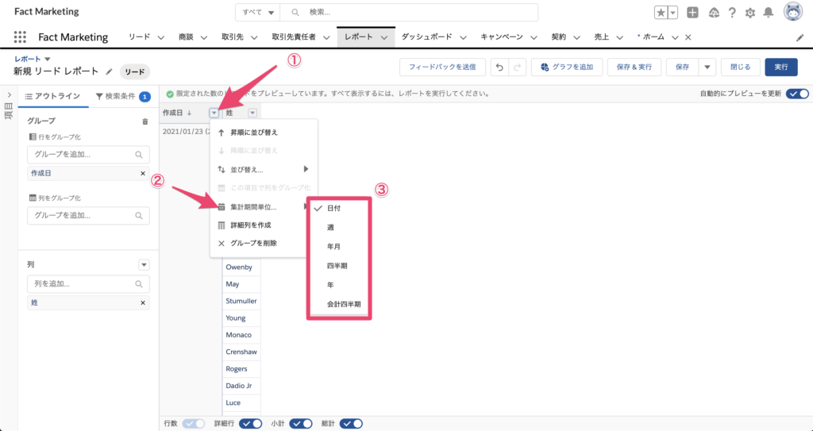
Task: Open the 保存 button's dropdown arrow
Action: pos(707,67)
